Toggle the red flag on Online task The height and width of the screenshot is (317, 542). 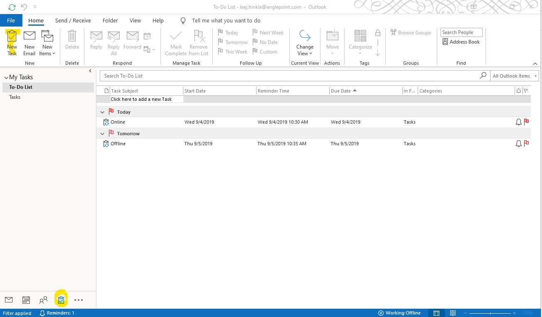[526, 122]
